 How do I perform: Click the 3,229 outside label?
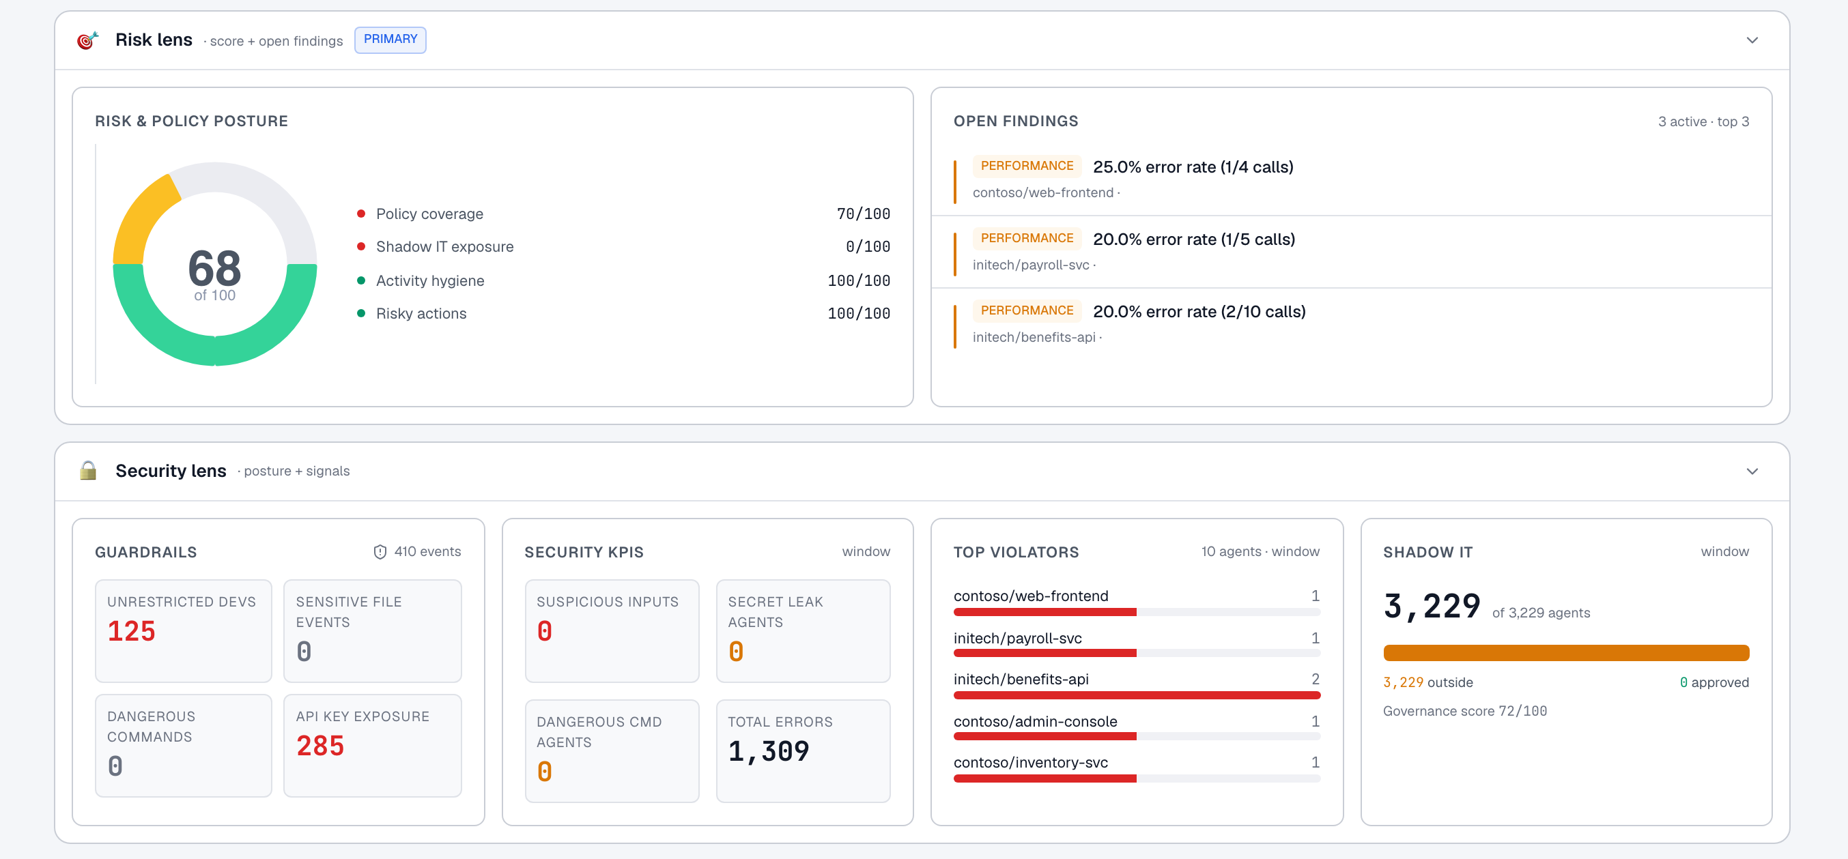click(1427, 682)
